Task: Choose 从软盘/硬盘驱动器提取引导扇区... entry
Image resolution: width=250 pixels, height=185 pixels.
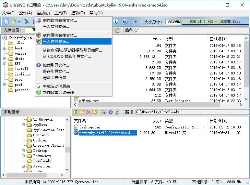Action: pos(74,50)
